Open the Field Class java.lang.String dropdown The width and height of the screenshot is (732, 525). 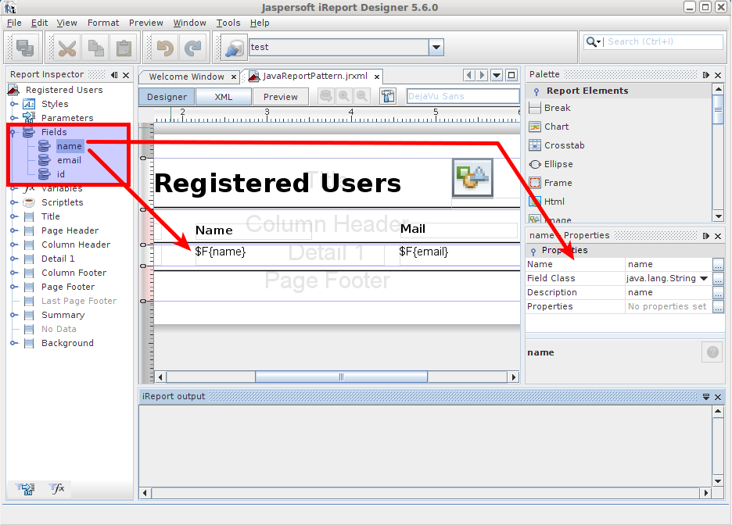click(703, 278)
